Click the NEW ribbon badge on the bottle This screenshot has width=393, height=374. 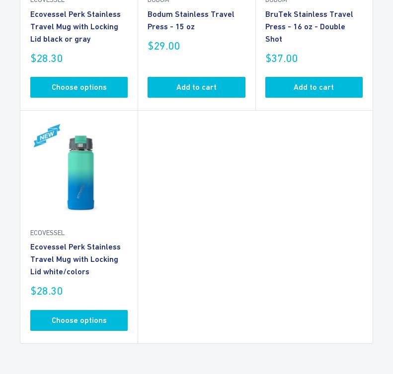[47, 135]
